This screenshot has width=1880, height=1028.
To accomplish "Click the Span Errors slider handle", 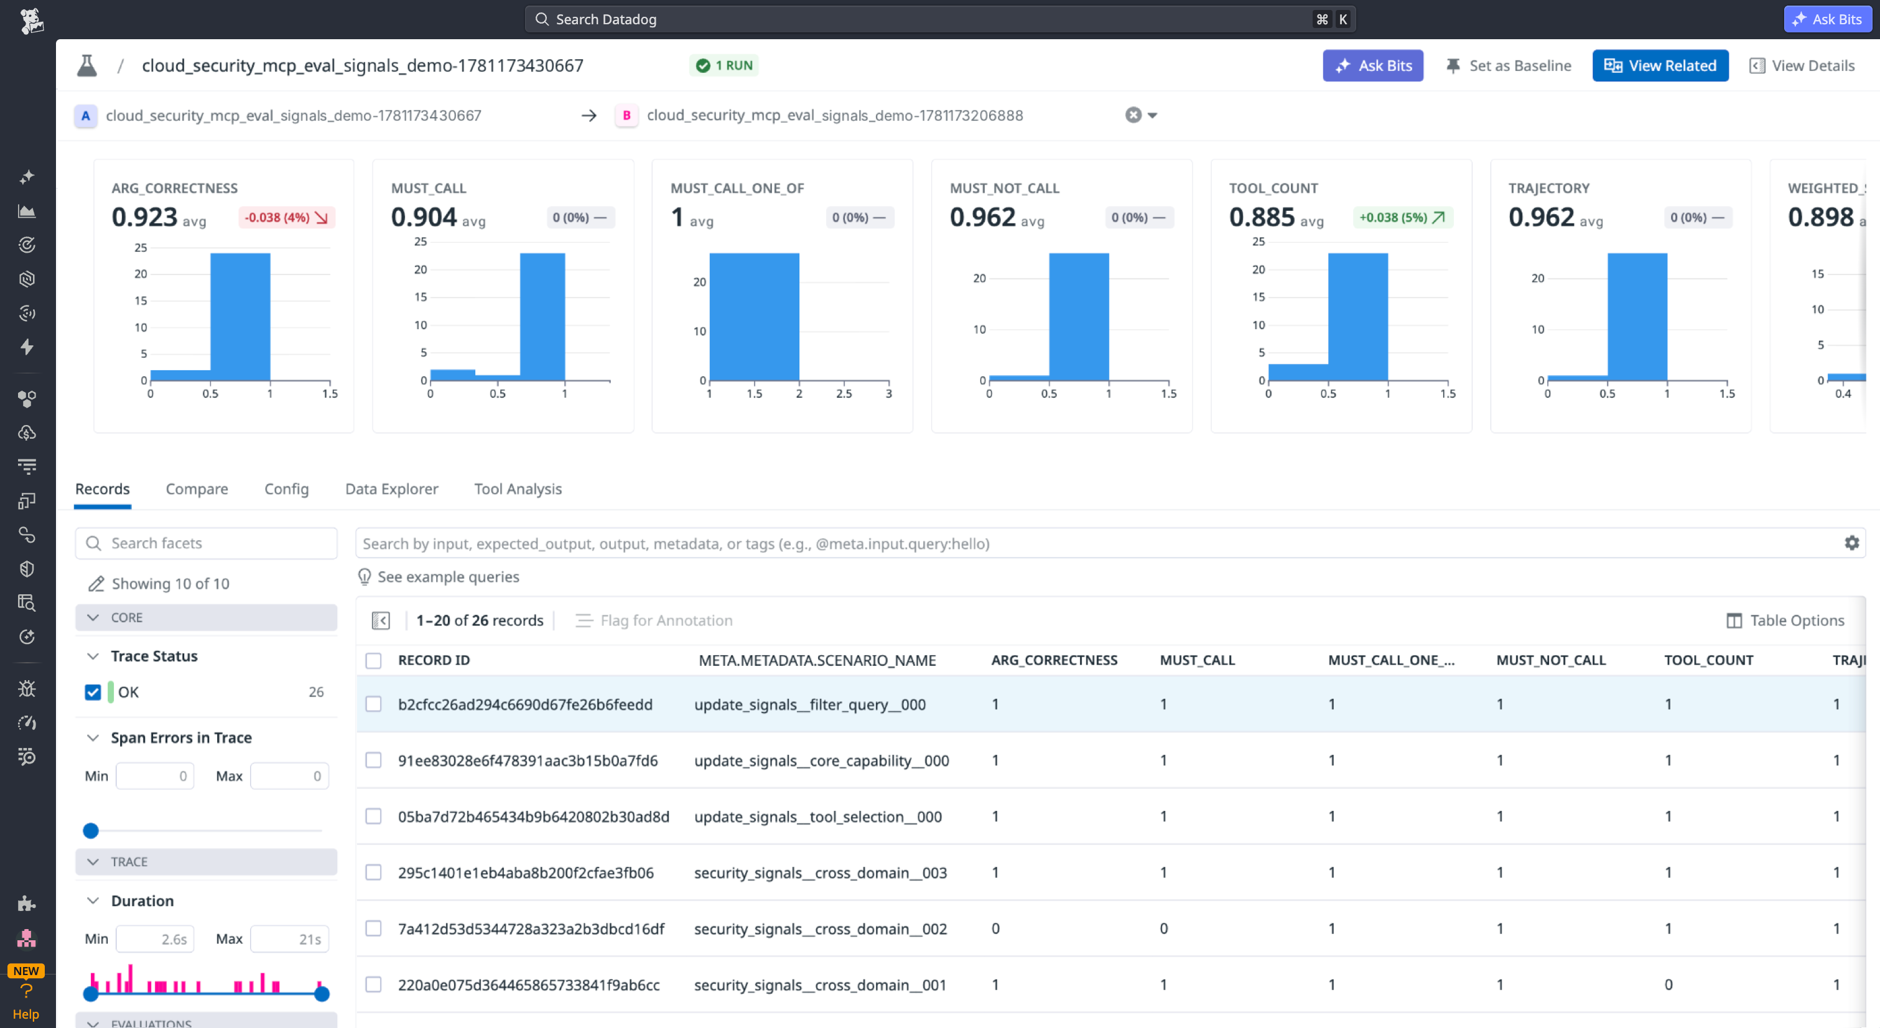I will click(90, 831).
